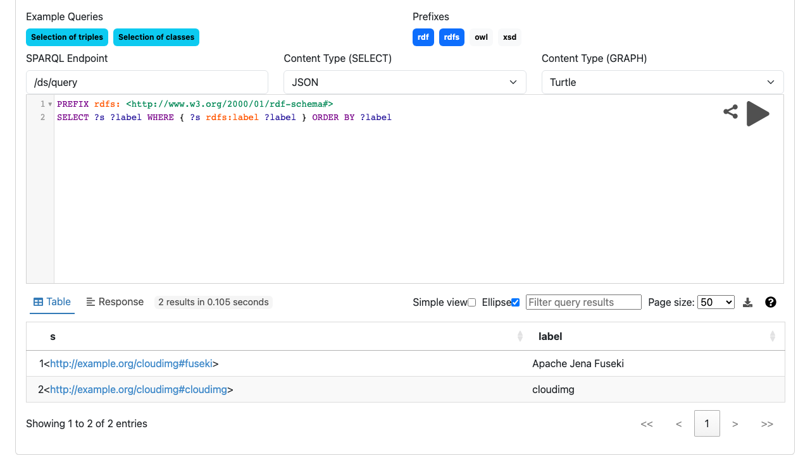Collapse line 1 fold arrow in editor
This screenshot has height=455, width=810.
[50, 104]
